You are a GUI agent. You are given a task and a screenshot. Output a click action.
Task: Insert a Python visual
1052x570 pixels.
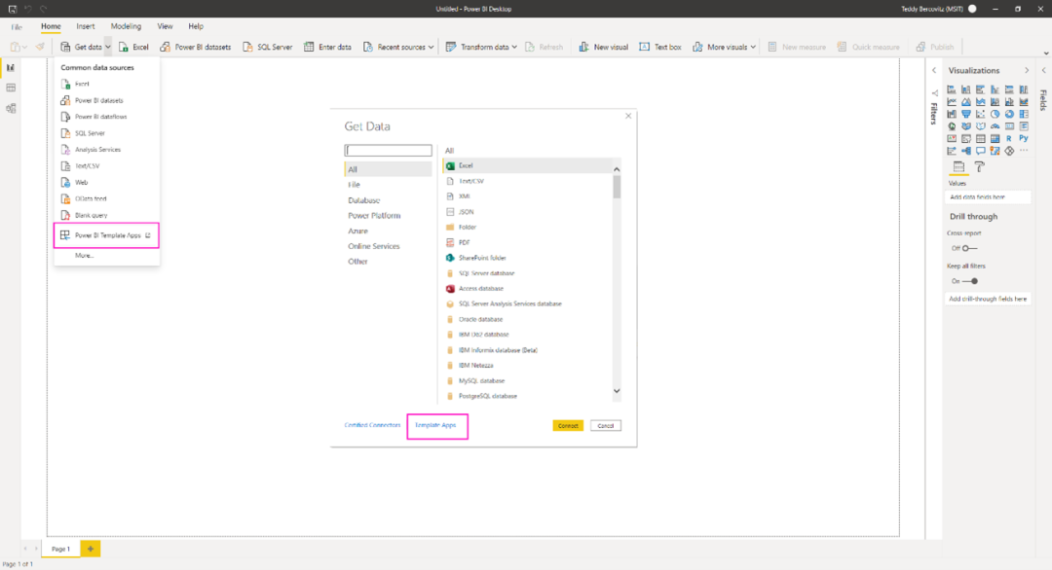click(x=1024, y=138)
